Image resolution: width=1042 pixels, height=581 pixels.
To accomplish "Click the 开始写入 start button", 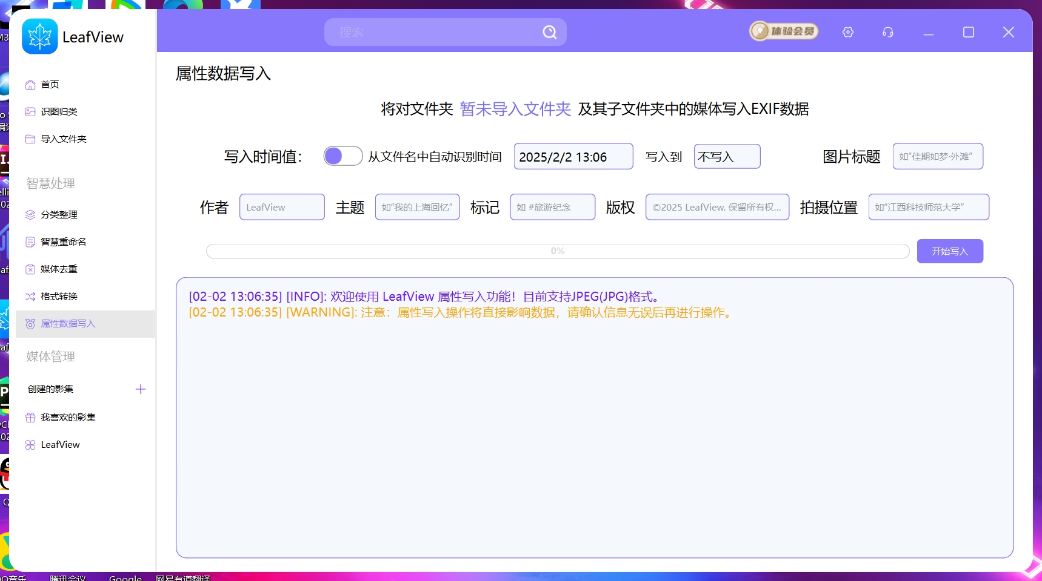I will tap(950, 251).
